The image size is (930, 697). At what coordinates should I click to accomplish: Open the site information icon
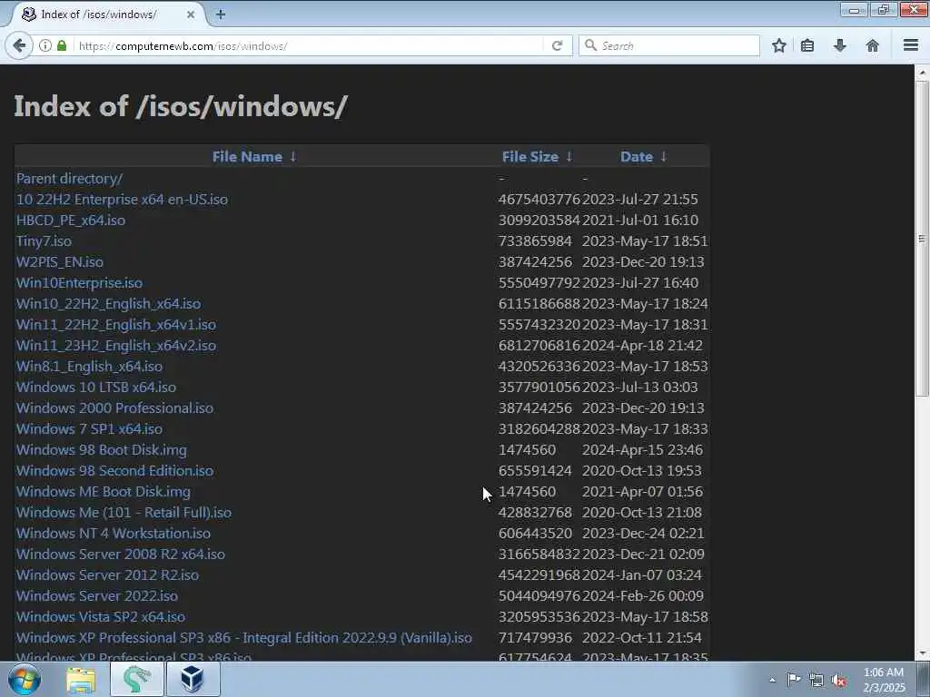click(45, 45)
